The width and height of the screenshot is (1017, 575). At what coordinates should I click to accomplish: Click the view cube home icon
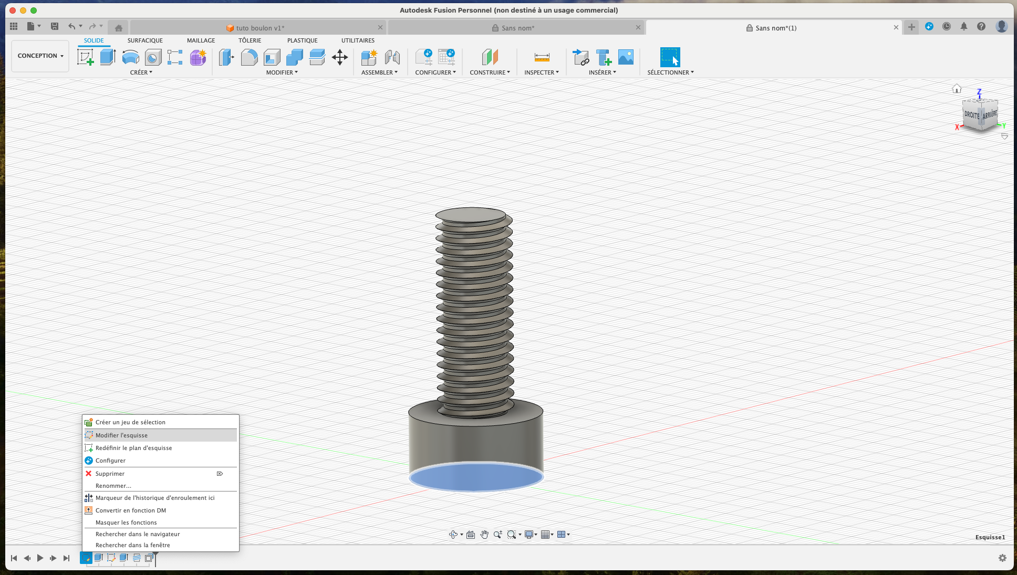click(957, 89)
